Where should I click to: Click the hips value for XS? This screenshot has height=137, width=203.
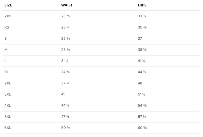coord(142,27)
